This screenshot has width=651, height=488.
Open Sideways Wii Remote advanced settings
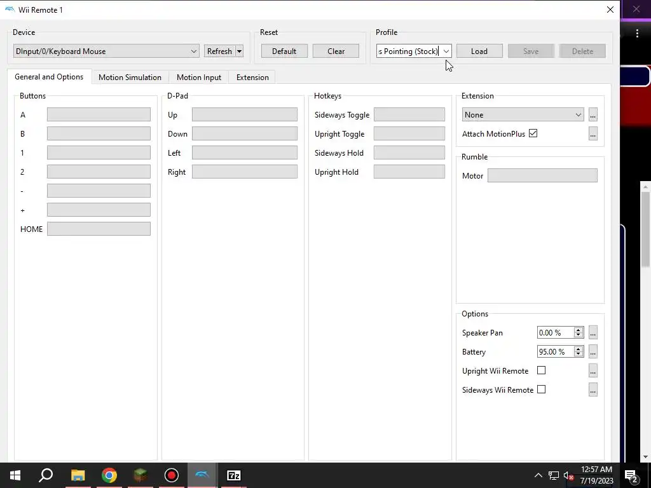tap(593, 390)
